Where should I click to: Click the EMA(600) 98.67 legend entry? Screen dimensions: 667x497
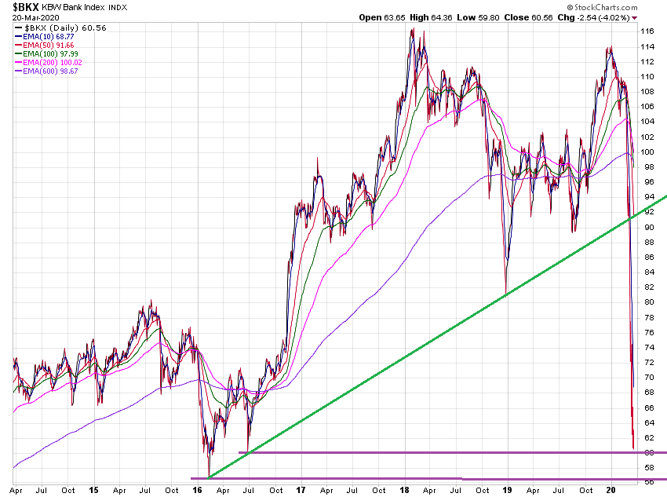(46, 71)
